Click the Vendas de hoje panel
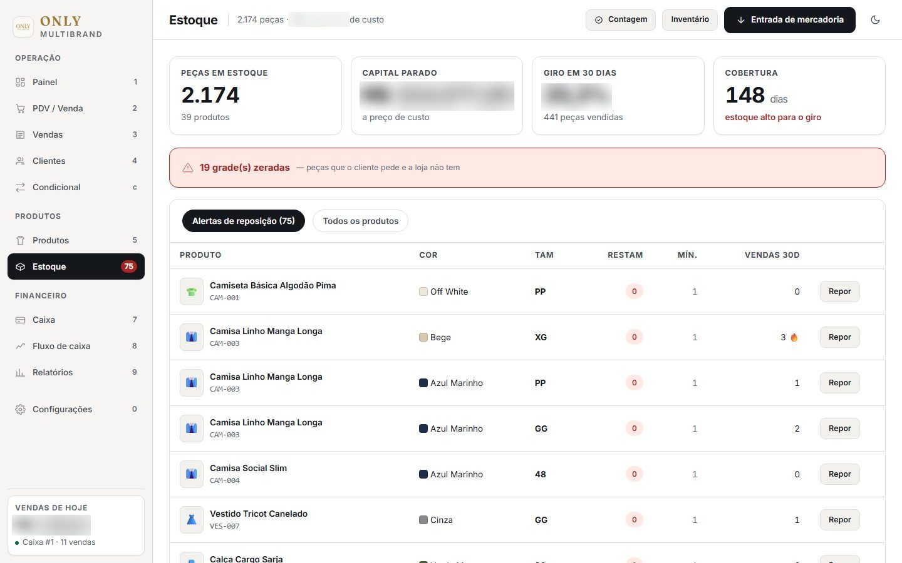The height and width of the screenshot is (563, 902). [x=76, y=525]
